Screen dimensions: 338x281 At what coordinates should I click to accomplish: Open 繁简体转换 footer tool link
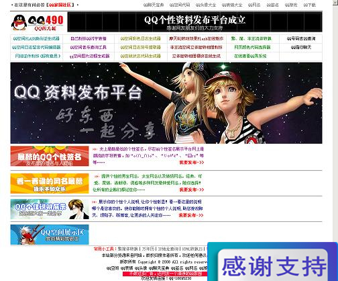click(128, 249)
